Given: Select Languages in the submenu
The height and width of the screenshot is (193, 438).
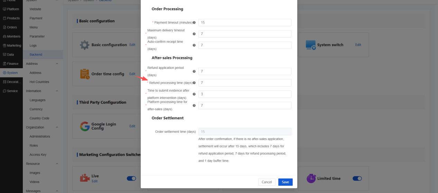Looking at the screenshot, I should pos(37,100).
